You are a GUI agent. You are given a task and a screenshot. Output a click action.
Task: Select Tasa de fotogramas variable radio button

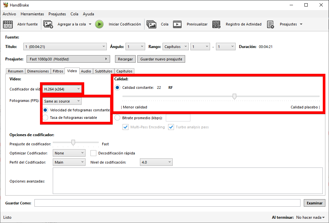[x=45, y=118]
